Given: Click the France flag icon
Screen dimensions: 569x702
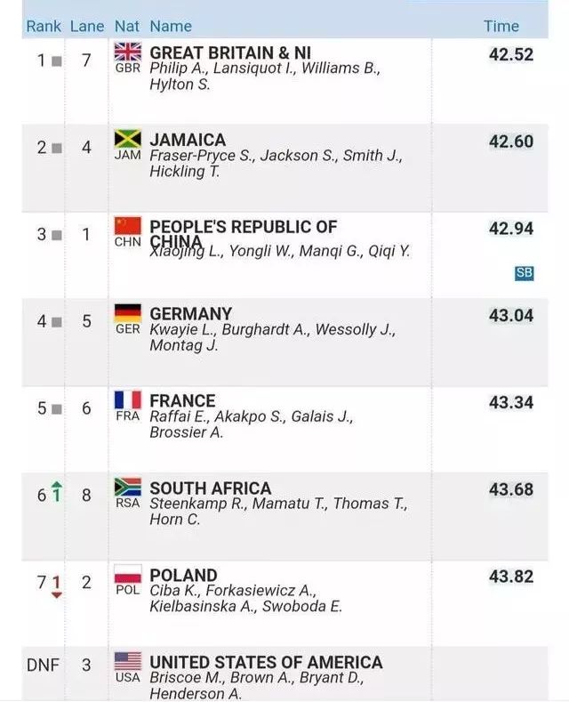Looking at the screenshot, I should pos(128,400).
